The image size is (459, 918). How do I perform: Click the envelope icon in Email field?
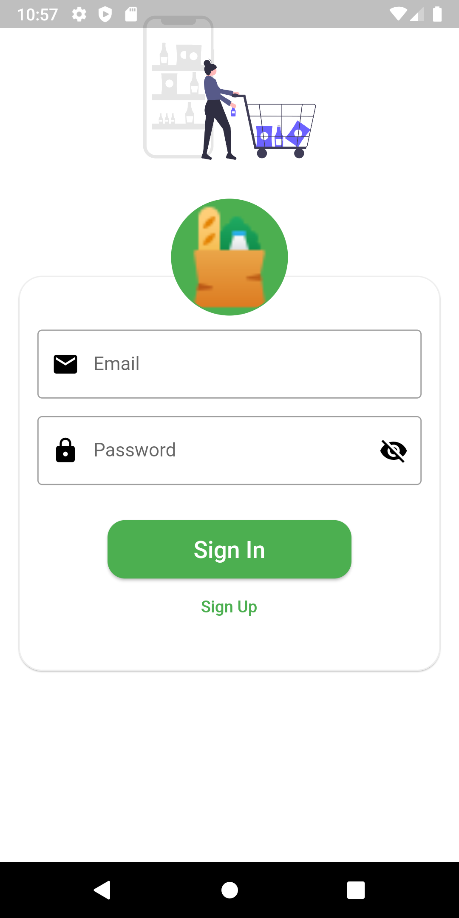point(65,364)
